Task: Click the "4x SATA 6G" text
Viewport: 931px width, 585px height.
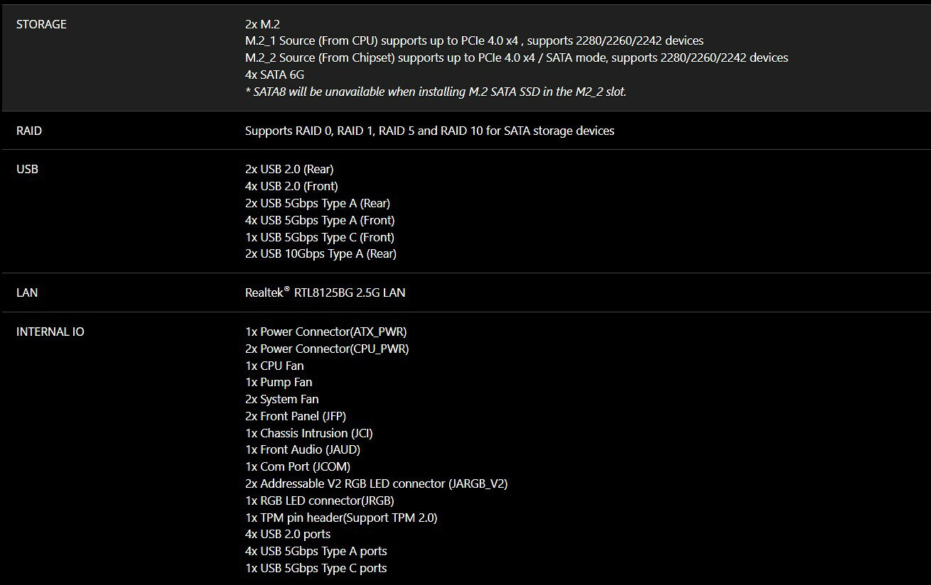Action: [275, 75]
